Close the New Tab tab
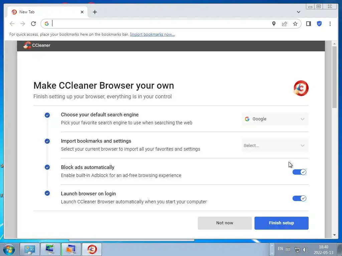This screenshot has height=256, width=342. tap(82, 12)
